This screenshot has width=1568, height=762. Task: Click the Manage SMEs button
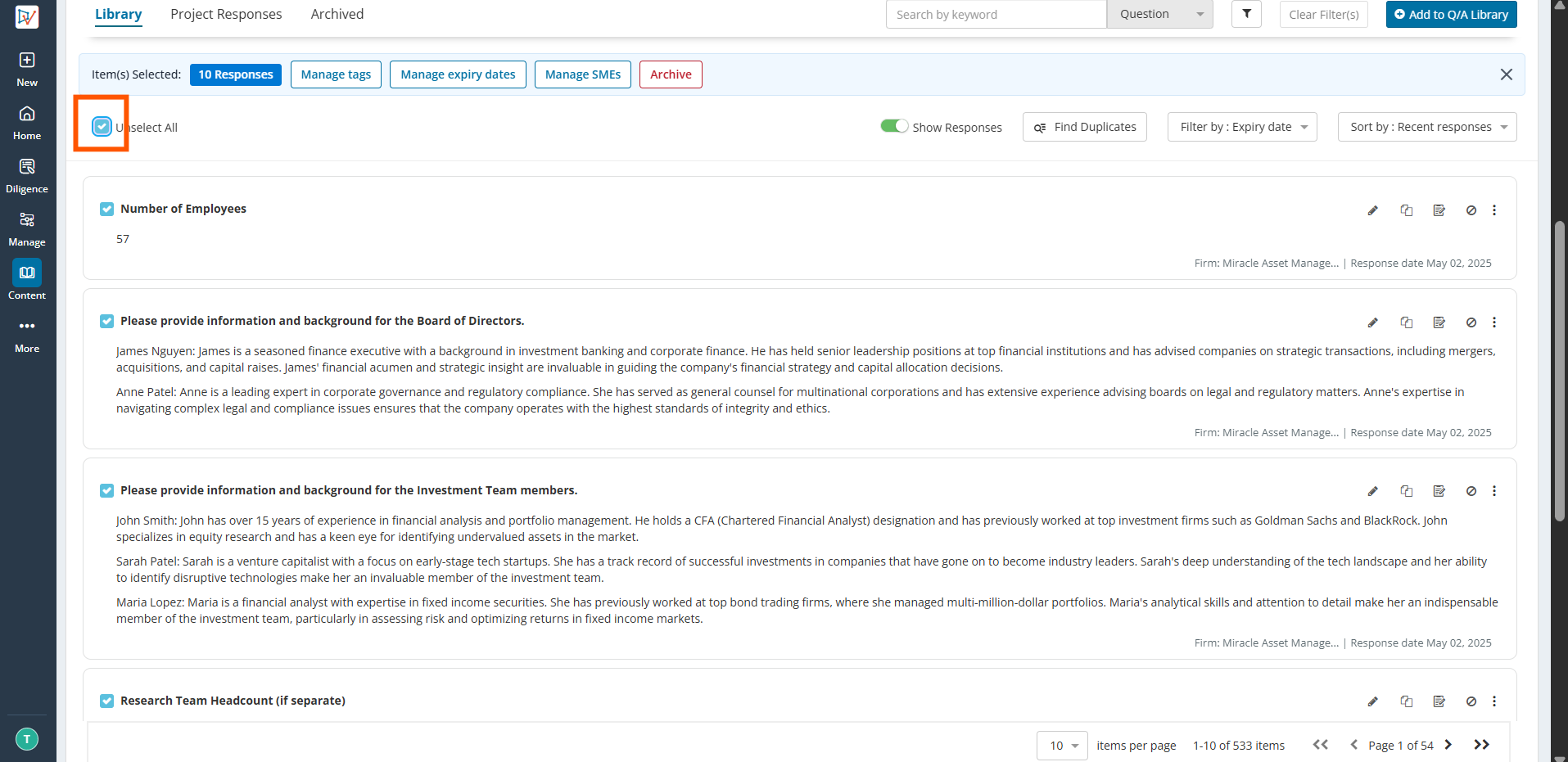tap(583, 74)
